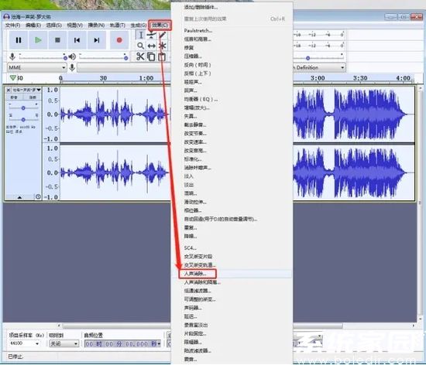Toggle the track's Solo button
The width and height of the screenshot is (426, 365).
33,97
